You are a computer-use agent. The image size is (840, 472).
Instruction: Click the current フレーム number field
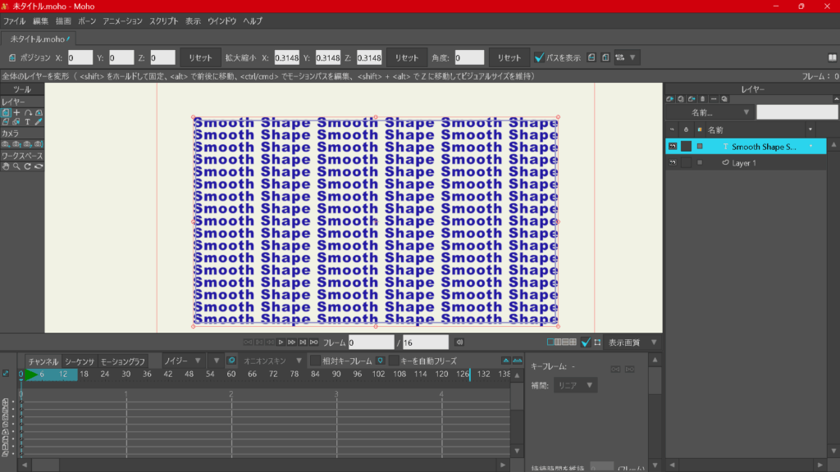click(x=371, y=343)
